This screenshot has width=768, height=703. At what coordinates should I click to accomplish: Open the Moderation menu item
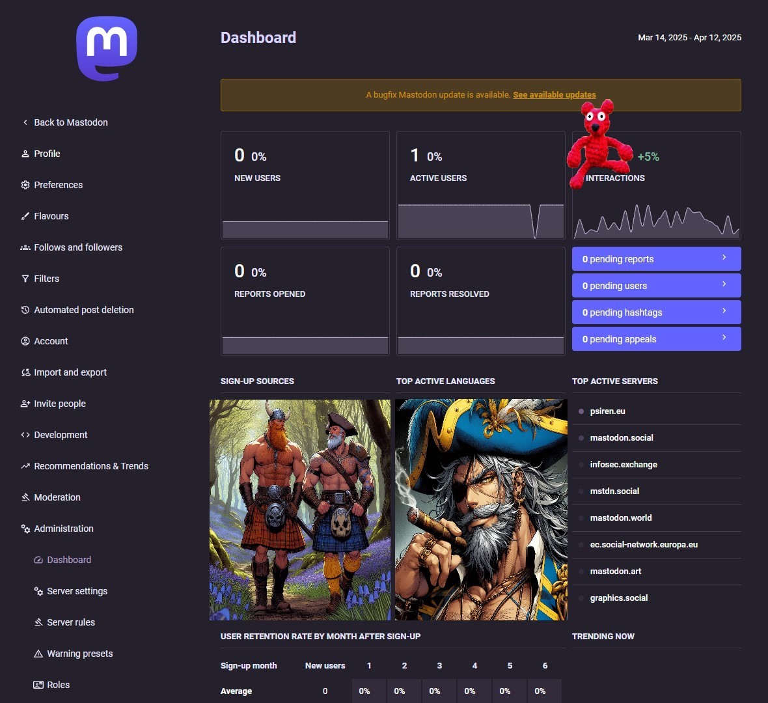pyautogui.click(x=57, y=497)
